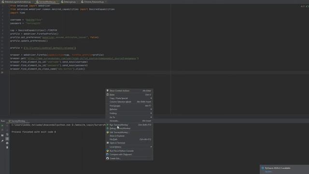309x174 pixels.
Task: Expand the Refactor submenu
Action: pos(129,109)
